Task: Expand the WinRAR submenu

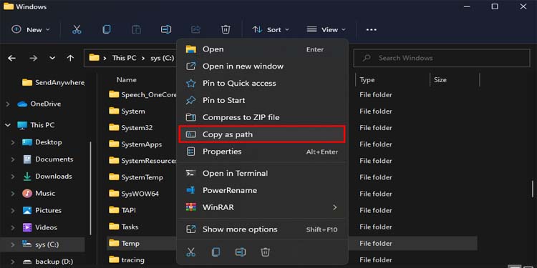Action: [334, 207]
